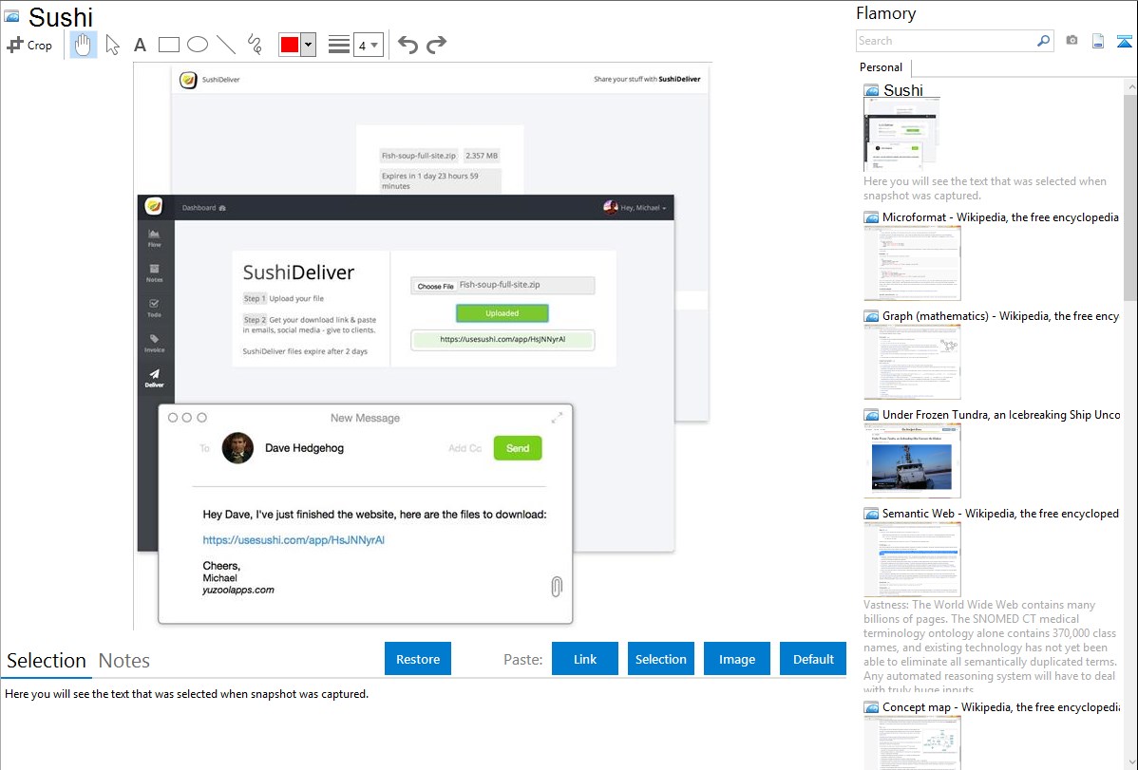
Task: Click the Flamory search field
Action: [945, 41]
